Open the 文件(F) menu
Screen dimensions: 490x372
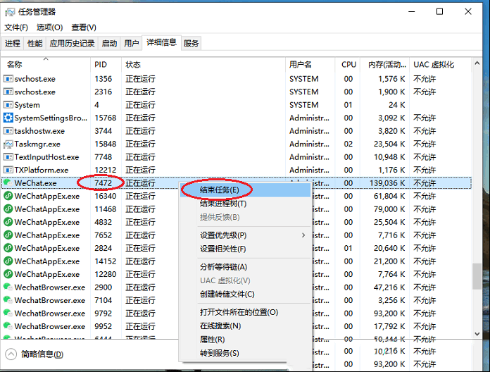pyautogui.click(x=16, y=27)
